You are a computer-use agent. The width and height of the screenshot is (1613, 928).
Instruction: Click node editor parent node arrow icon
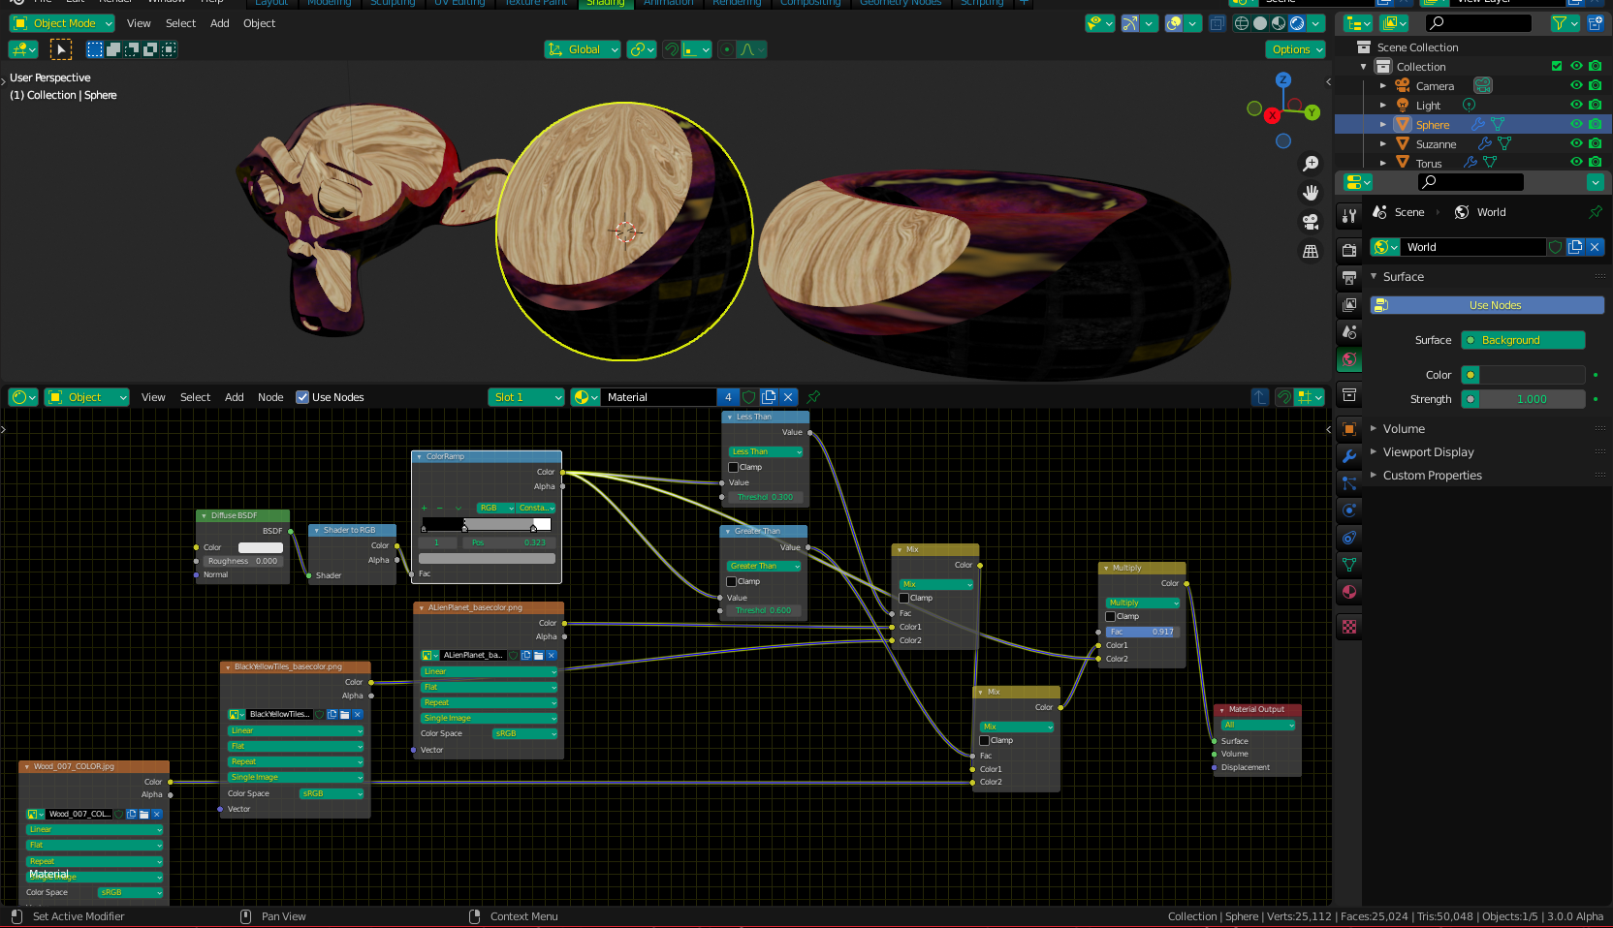point(1260,397)
